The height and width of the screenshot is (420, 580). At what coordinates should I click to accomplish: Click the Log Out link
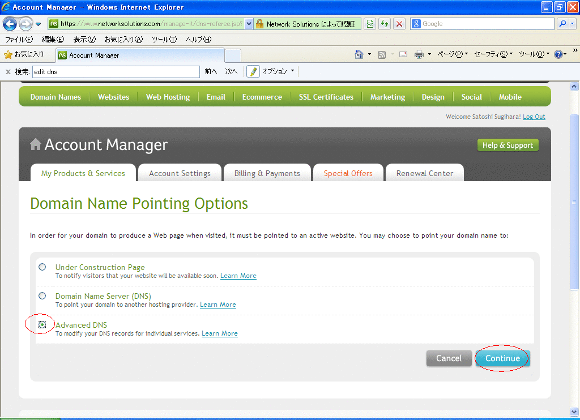click(x=534, y=117)
